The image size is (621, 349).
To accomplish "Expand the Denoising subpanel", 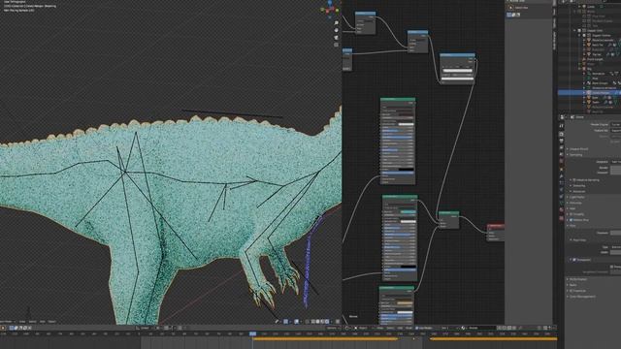I will click(x=579, y=185).
